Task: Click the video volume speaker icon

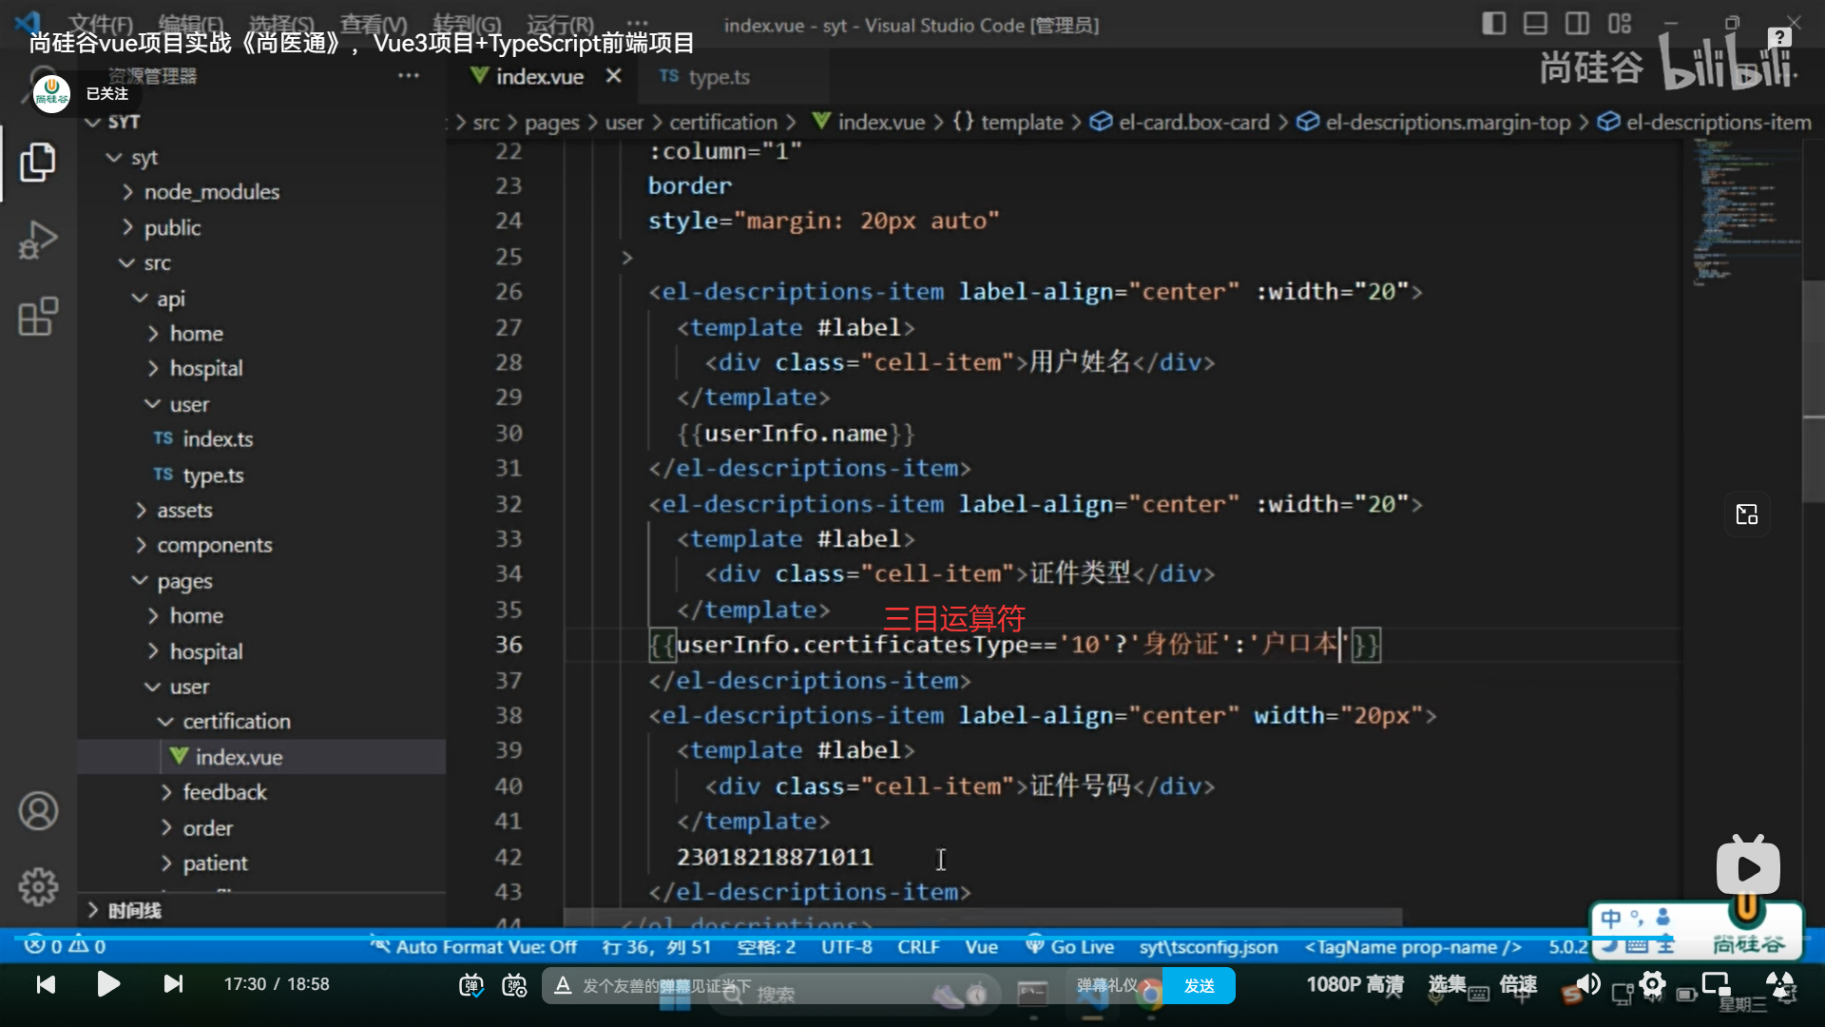Action: 1586,983
